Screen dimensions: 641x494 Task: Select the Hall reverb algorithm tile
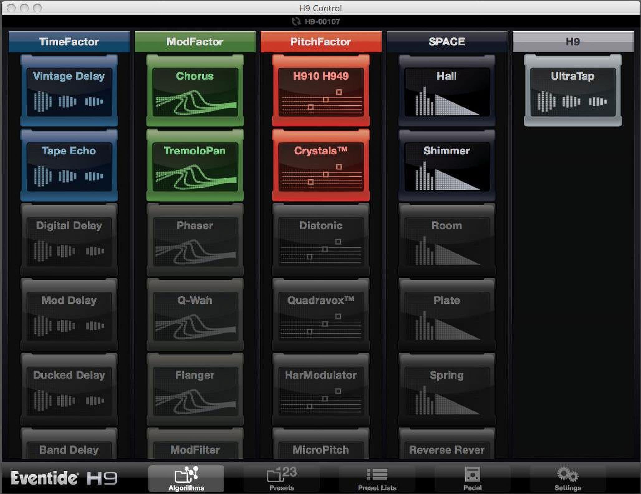tap(447, 90)
